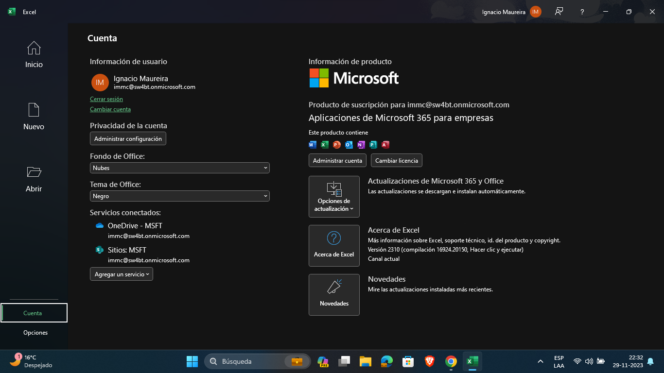Open Copilot from the taskbar
Image resolution: width=664 pixels, height=373 pixels.
[x=323, y=361]
